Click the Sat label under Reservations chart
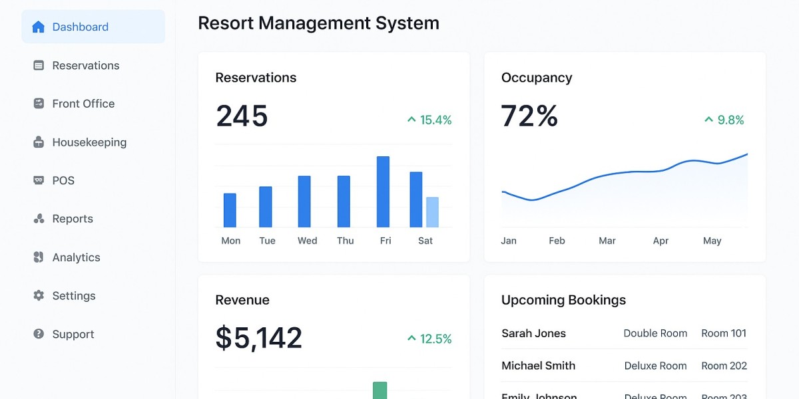The height and width of the screenshot is (399, 799). (x=425, y=241)
